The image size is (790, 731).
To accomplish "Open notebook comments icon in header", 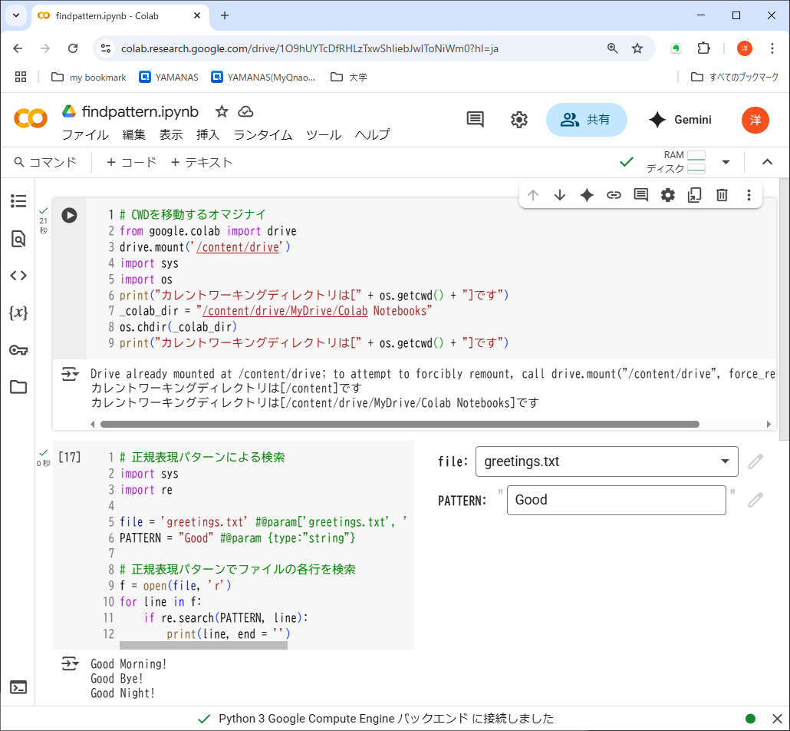I will click(x=475, y=120).
